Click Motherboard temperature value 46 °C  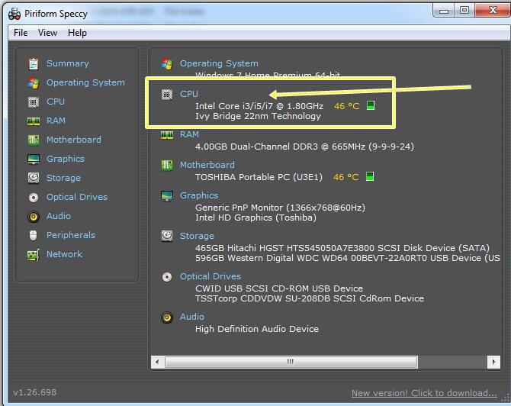pos(345,177)
